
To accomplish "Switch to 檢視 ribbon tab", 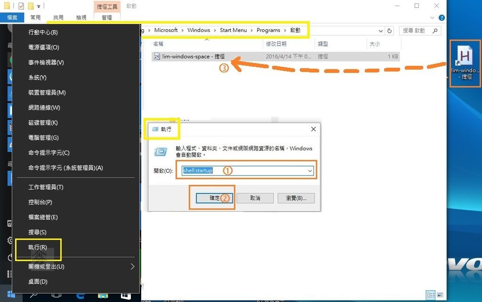I will pyautogui.click(x=81, y=17).
